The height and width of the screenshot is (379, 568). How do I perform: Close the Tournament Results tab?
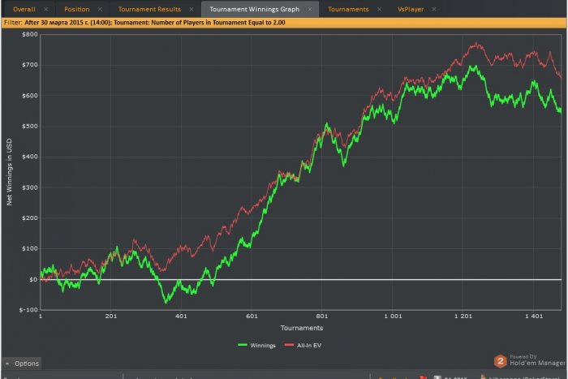tap(191, 9)
